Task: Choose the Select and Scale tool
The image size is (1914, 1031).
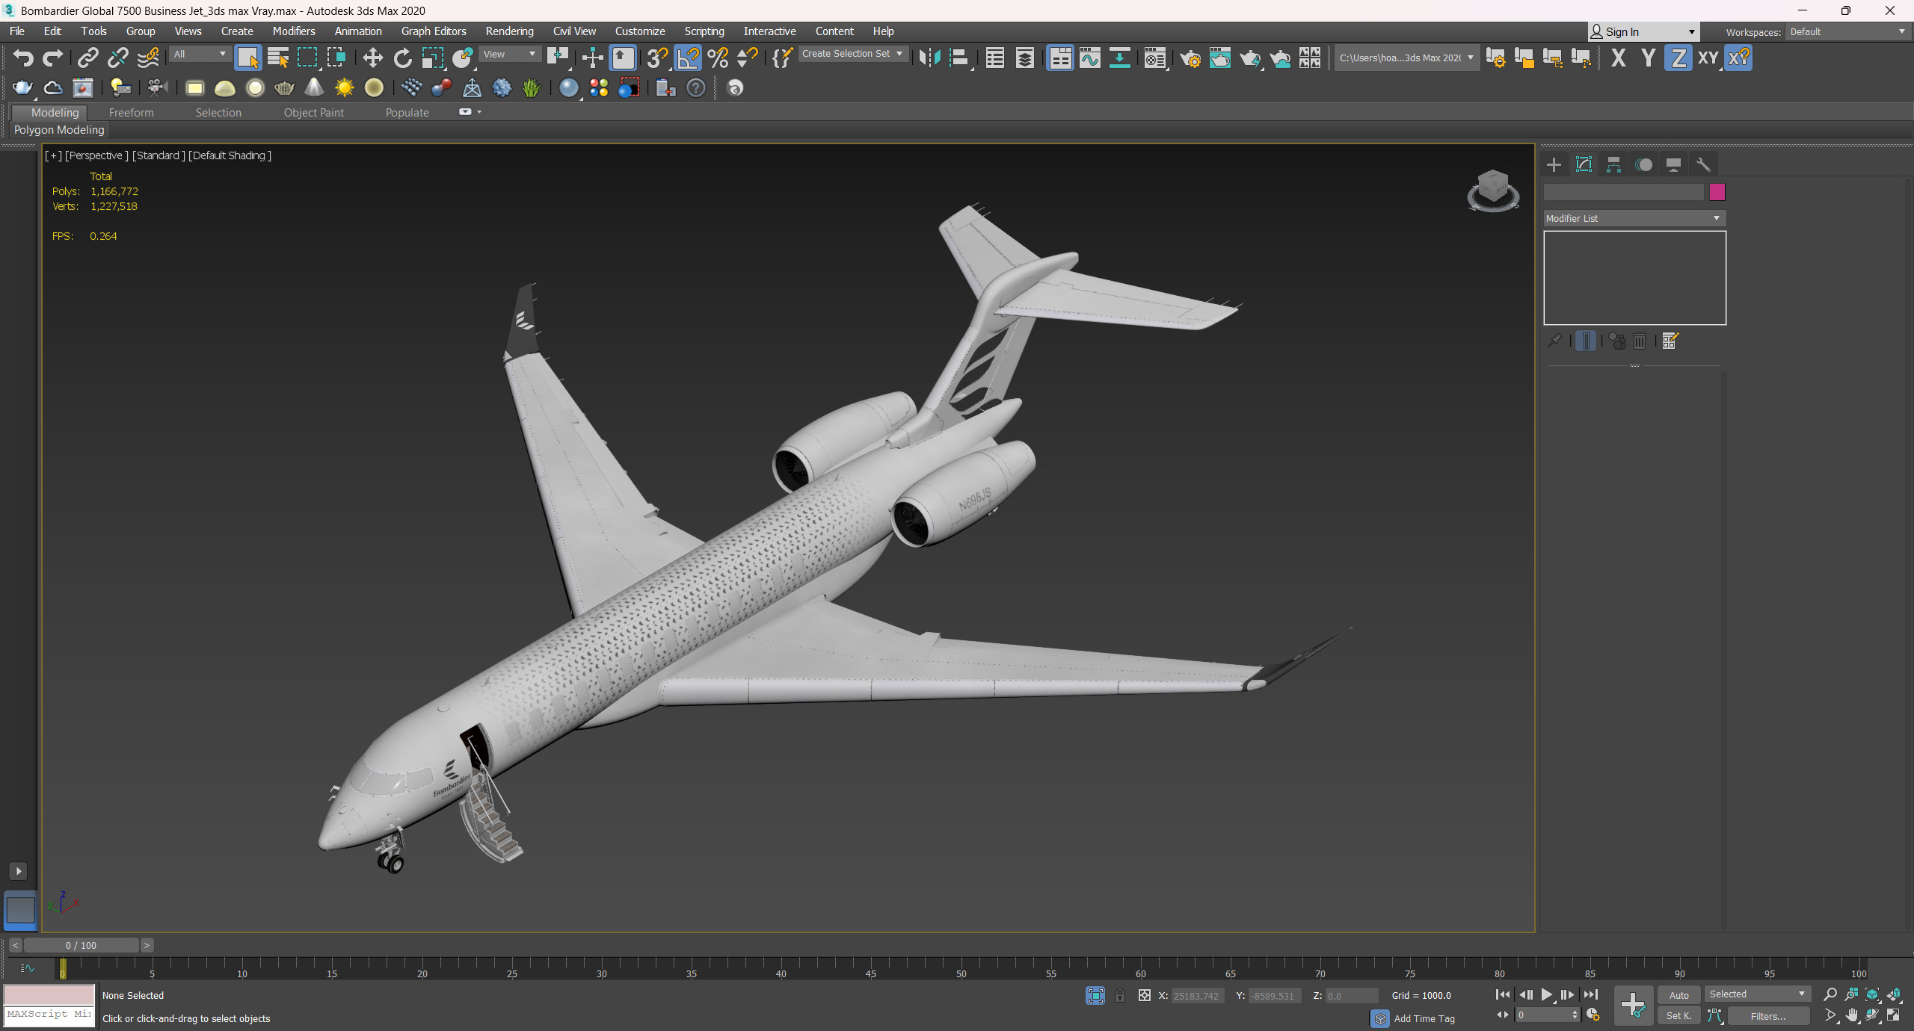Action: pyautogui.click(x=432, y=58)
